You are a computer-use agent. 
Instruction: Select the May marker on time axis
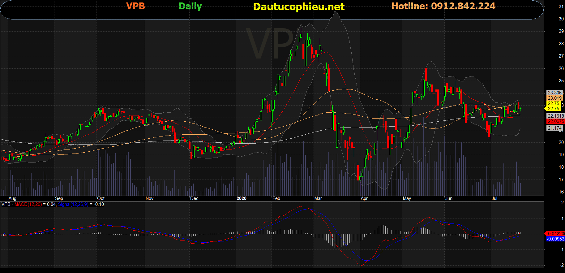coord(407,198)
